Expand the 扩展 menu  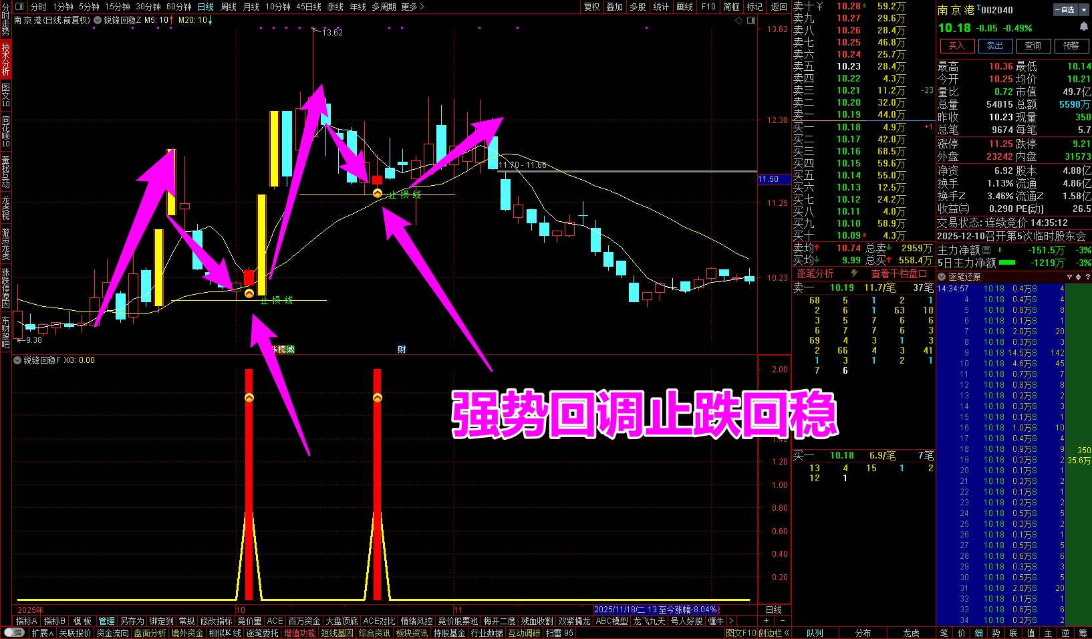[42, 633]
